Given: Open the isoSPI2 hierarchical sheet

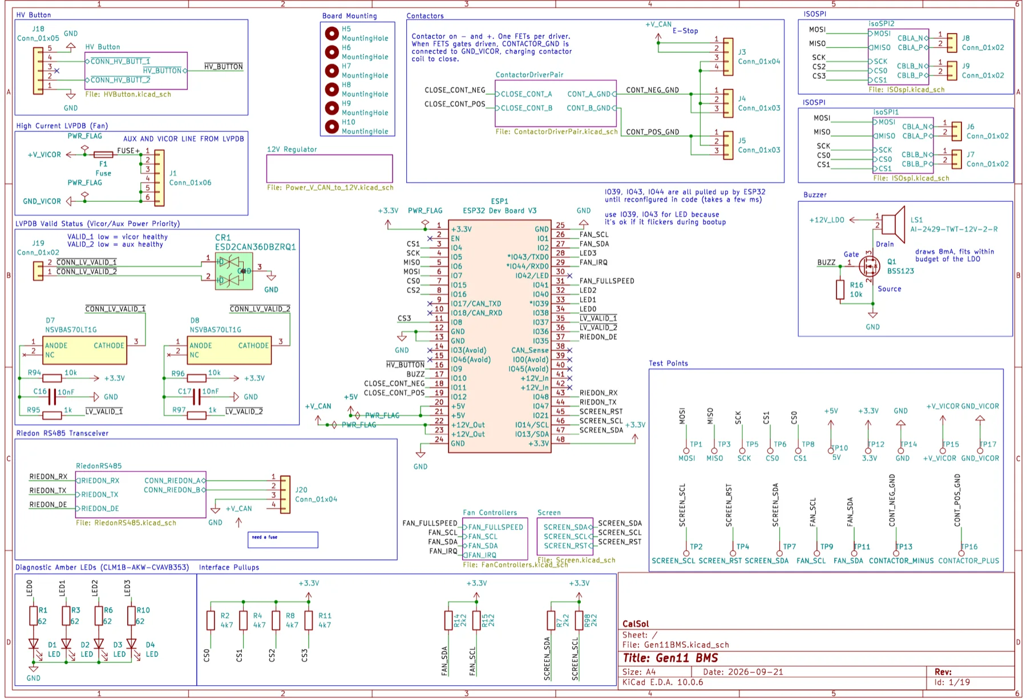Looking at the screenshot, I should click(898, 57).
